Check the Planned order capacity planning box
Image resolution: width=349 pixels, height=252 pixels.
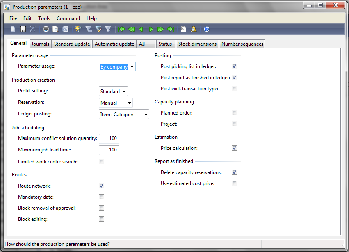pos(234,112)
